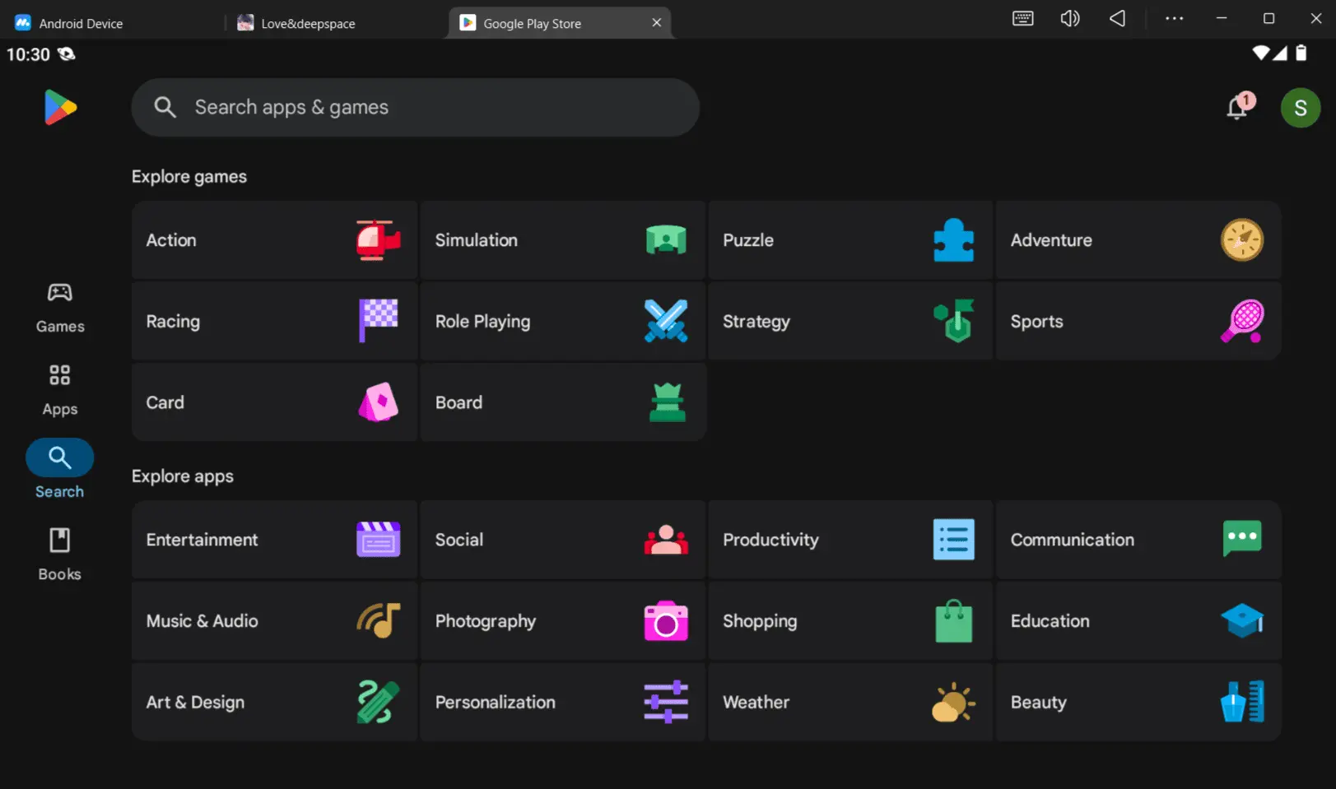Click the green chess piece Board icon
Image resolution: width=1336 pixels, height=789 pixels.
click(x=667, y=402)
